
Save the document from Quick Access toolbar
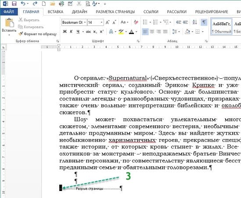(x=14, y=4)
